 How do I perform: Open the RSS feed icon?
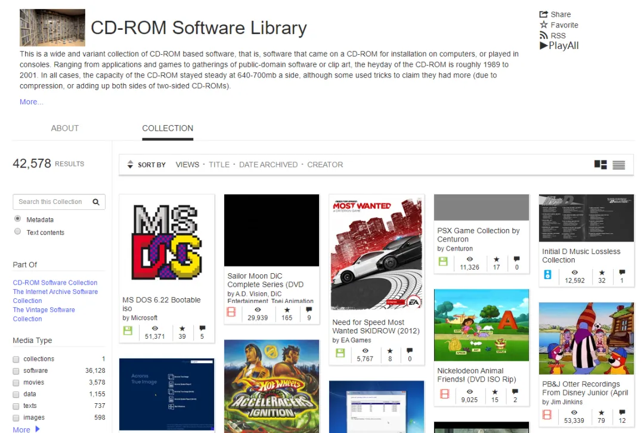pyautogui.click(x=544, y=35)
